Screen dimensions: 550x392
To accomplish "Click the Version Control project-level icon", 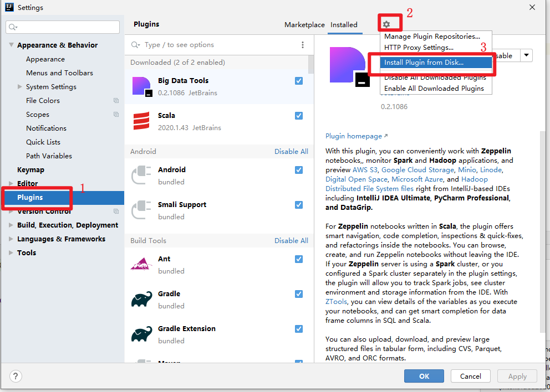I will point(116,212).
